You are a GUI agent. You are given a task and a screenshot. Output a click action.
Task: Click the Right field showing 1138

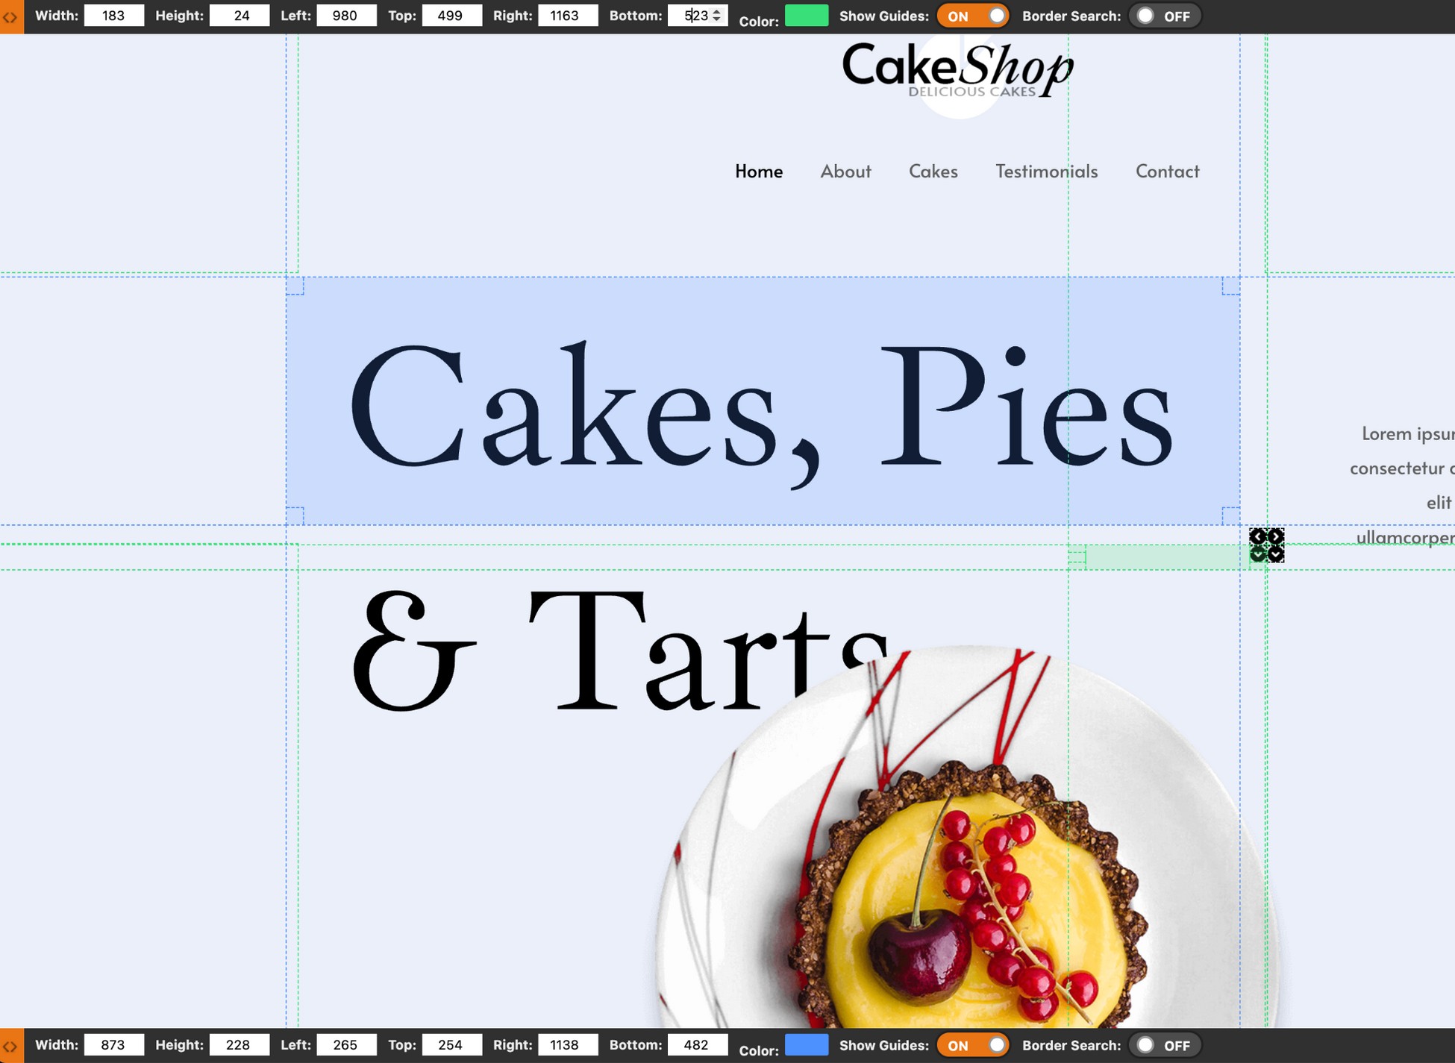pyautogui.click(x=568, y=1045)
